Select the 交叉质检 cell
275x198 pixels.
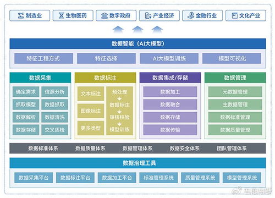(54, 130)
